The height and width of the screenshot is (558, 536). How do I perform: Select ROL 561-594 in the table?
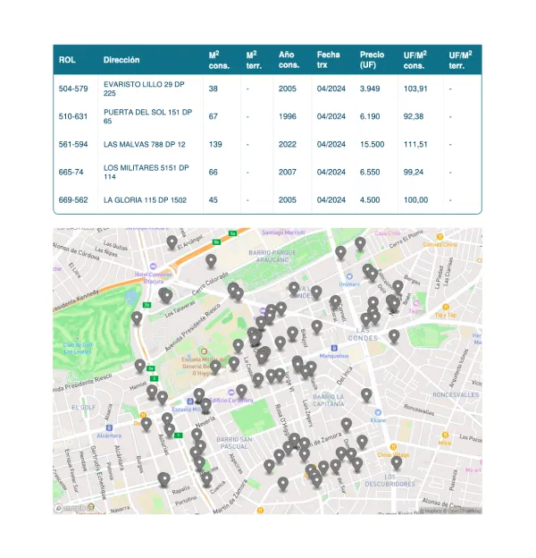[73, 144]
